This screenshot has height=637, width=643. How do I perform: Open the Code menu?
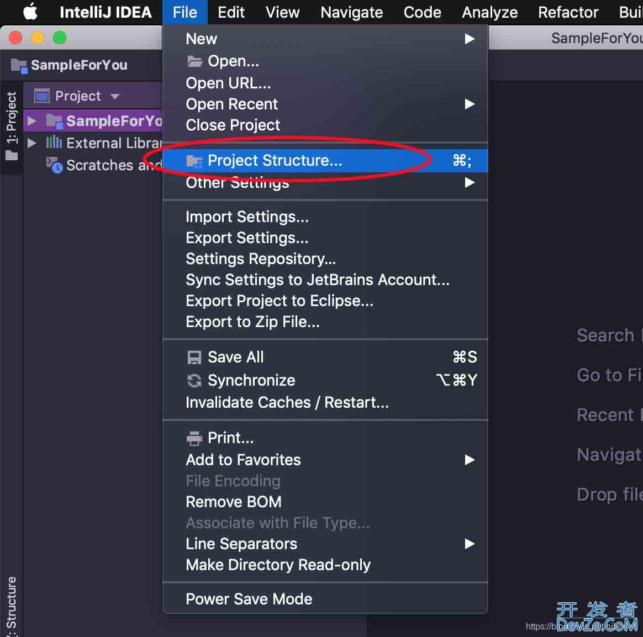coord(422,12)
